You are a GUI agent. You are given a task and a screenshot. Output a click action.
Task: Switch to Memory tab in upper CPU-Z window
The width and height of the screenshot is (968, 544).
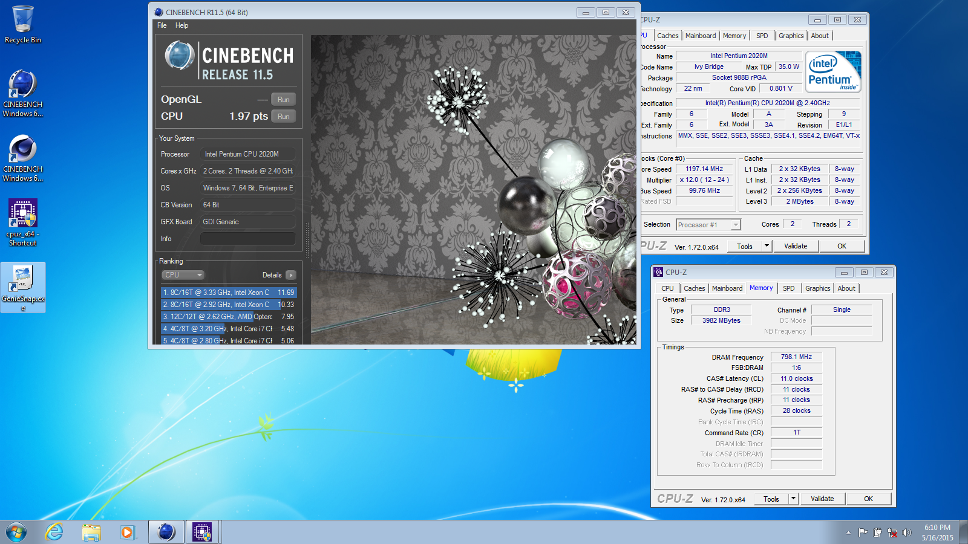[x=734, y=36]
